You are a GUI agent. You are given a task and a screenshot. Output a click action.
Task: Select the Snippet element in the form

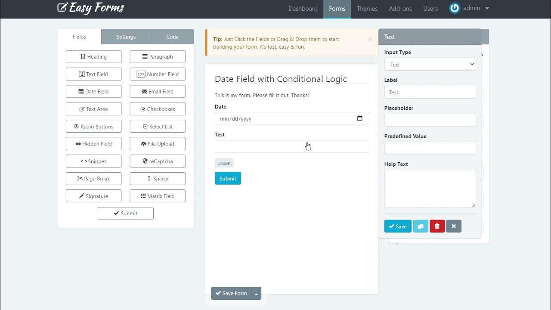pos(224,163)
